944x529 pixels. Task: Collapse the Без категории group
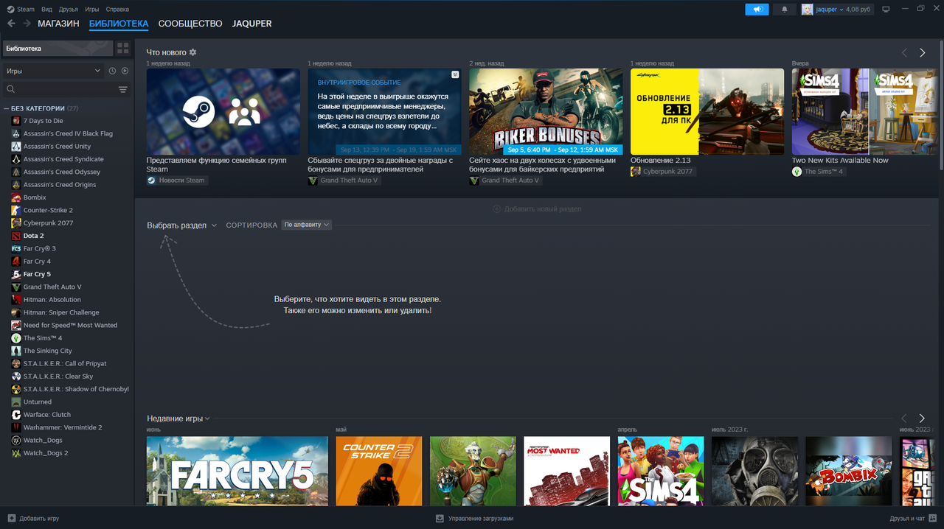pos(6,108)
